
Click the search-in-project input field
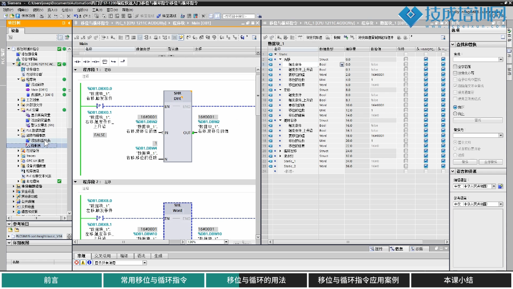click(x=239, y=16)
